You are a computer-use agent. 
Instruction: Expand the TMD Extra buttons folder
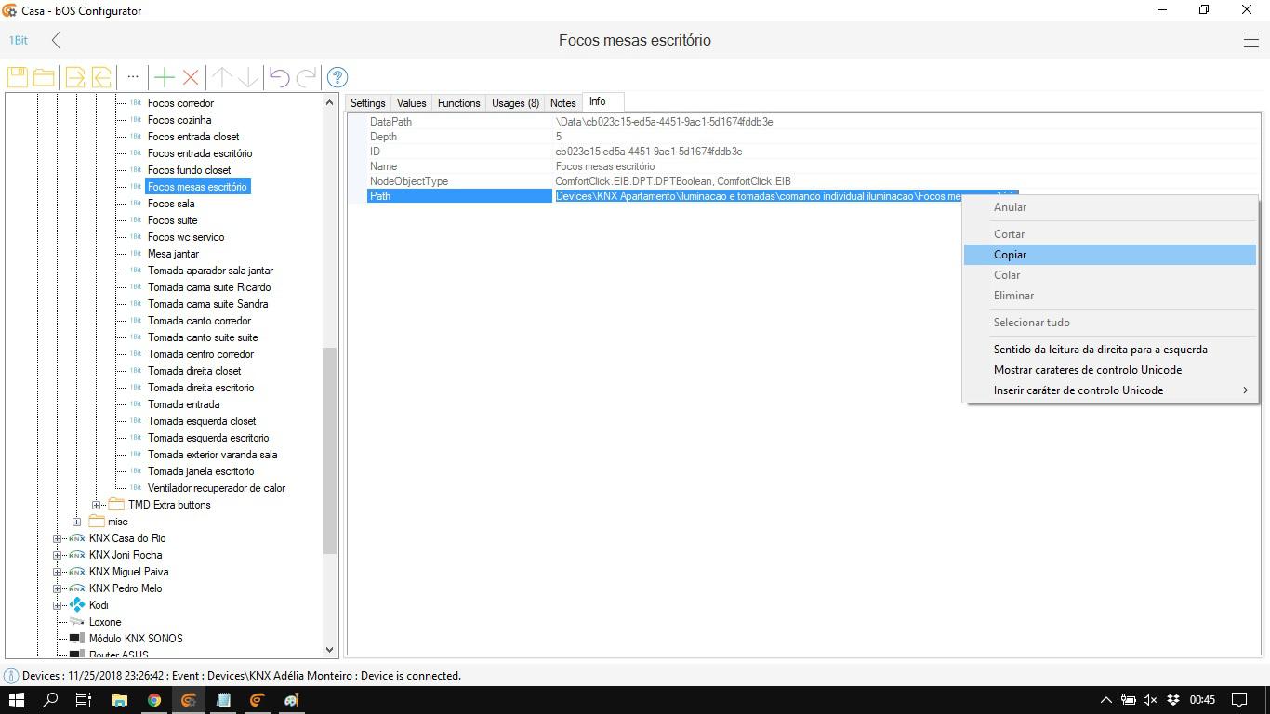tap(96, 505)
